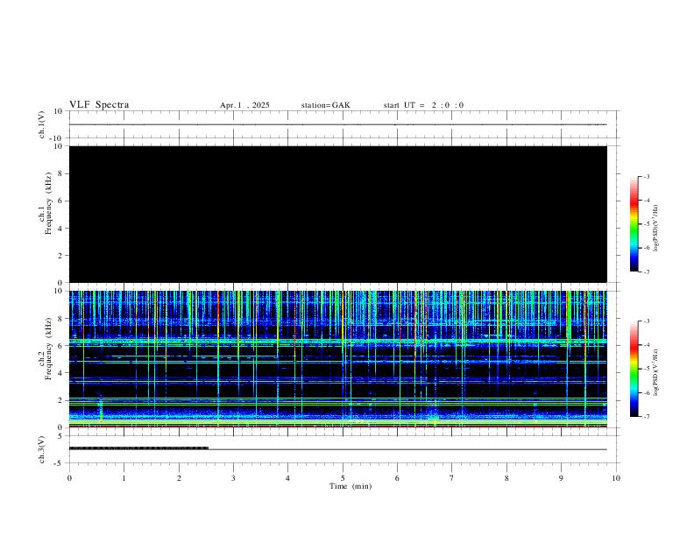
Task: Click time axis tick label "6"
Action: point(397,478)
